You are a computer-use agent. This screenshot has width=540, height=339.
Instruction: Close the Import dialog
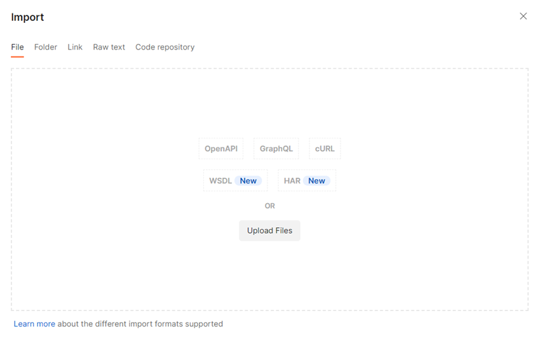tap(523, 17)
